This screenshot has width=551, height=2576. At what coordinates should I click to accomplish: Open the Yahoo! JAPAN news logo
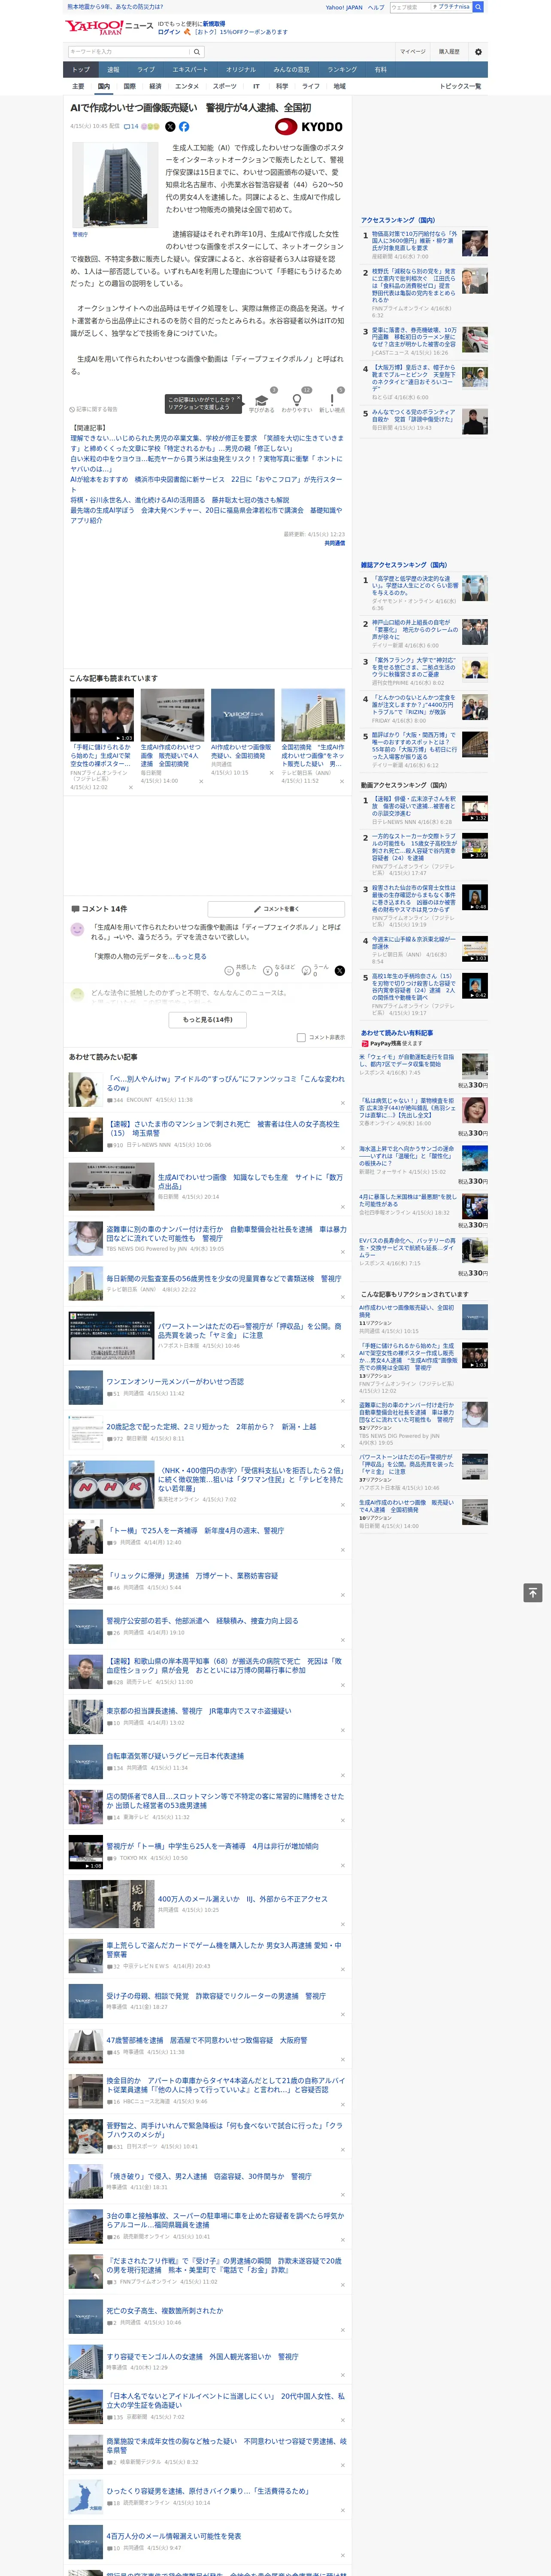click(109, 27)
